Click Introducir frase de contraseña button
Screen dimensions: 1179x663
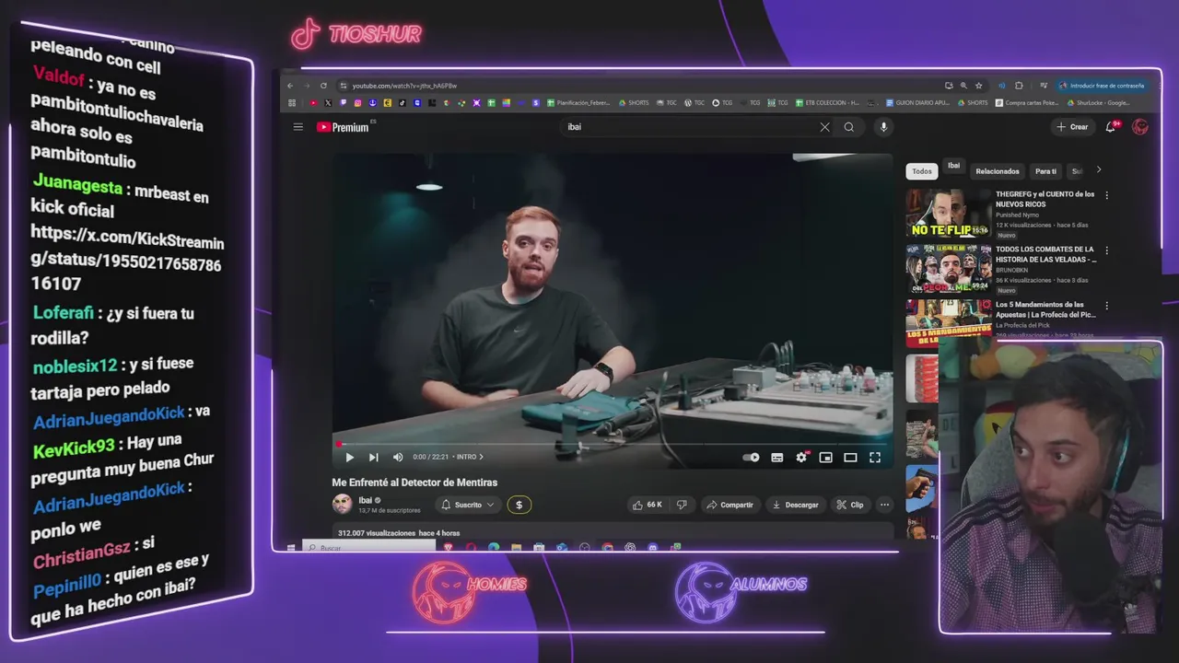pyautogui.click(x=1103, y=86)
